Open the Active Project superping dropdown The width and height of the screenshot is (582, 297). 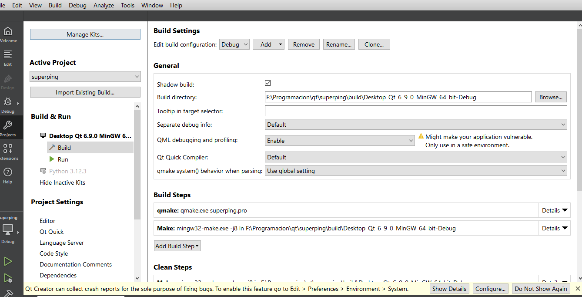pyautogui.click(x=85, y=77)
